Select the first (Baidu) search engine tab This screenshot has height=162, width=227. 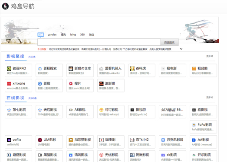click(41, 35)
